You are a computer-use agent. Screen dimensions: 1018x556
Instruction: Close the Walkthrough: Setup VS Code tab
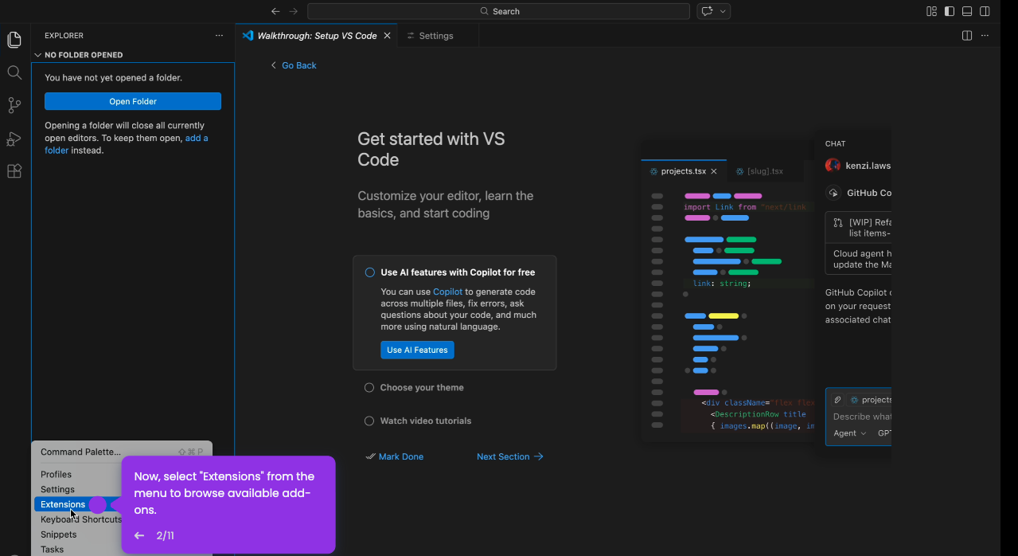tap(388, 36)
